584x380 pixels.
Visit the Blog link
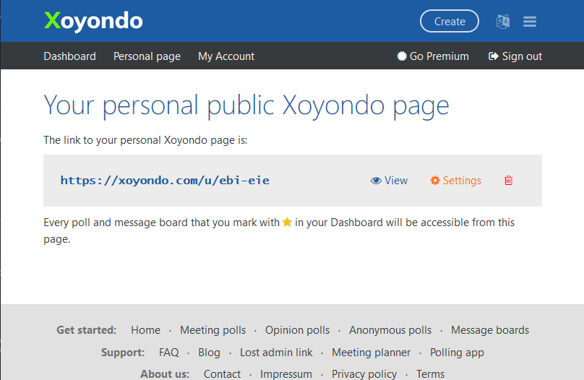tap(209, 353)
